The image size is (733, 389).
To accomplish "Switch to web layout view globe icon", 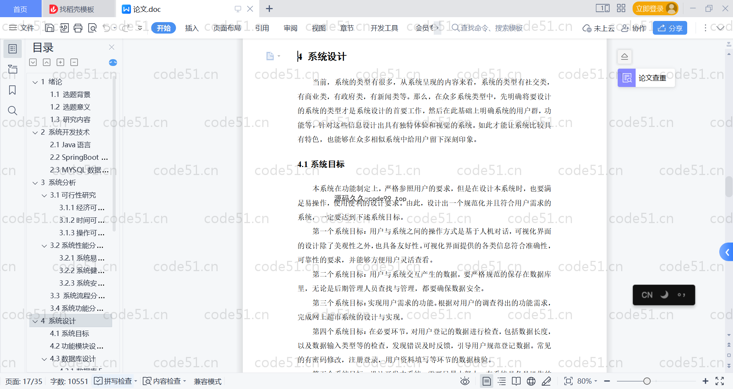I will pos(531,381).
